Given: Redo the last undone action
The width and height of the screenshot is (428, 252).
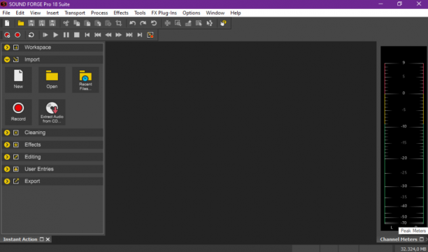Looking at the screenshot, I should [x=143, y=23].
